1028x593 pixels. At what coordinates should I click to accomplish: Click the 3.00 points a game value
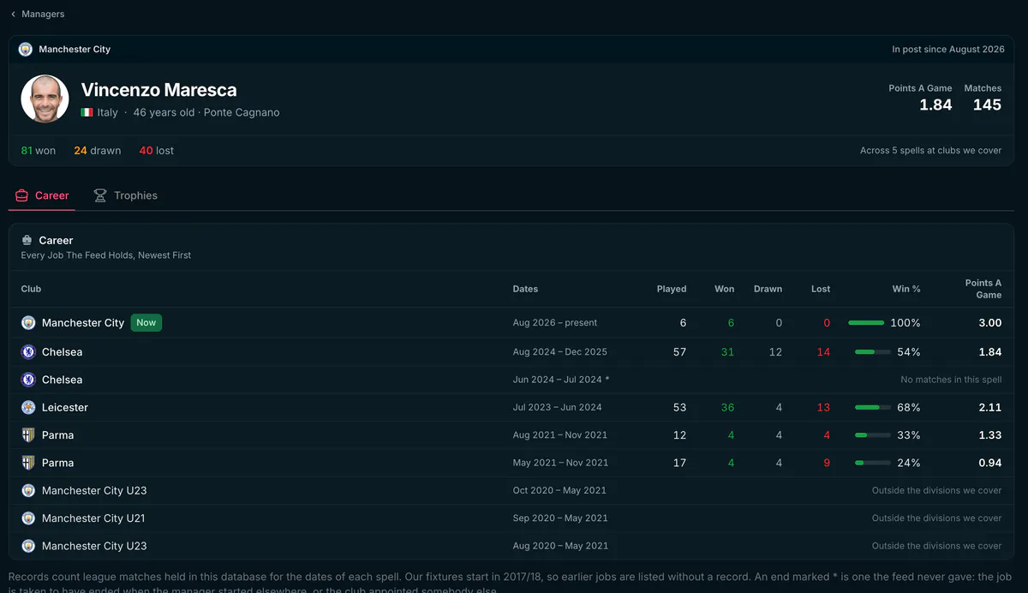[990, 323]
